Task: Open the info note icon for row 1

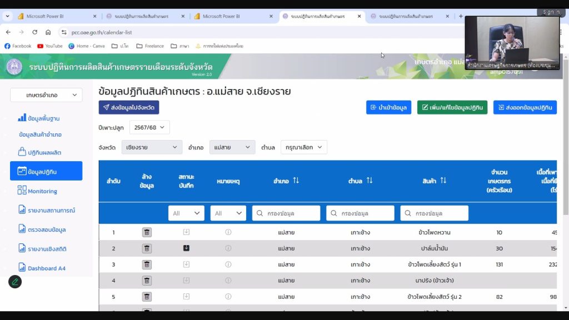Action: pyautogui.click(x=228, y=232)
